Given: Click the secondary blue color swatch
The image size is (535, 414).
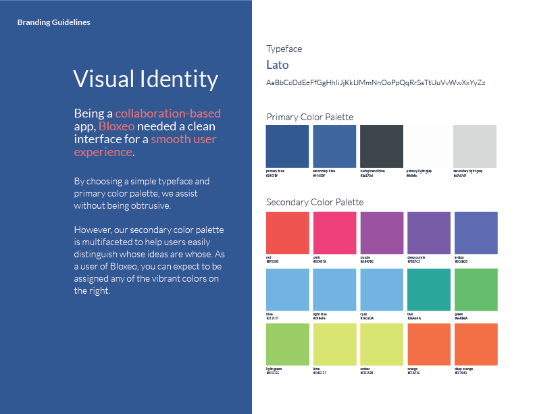Looking at the screenshot, I should click(x=334, y=147).
